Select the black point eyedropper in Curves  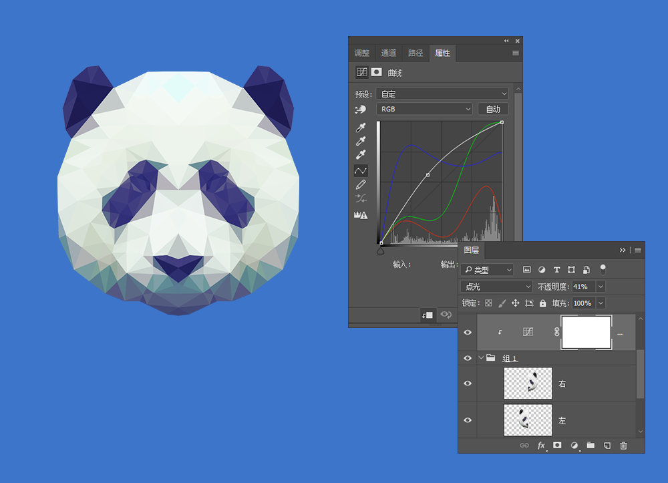pos(361,127)
